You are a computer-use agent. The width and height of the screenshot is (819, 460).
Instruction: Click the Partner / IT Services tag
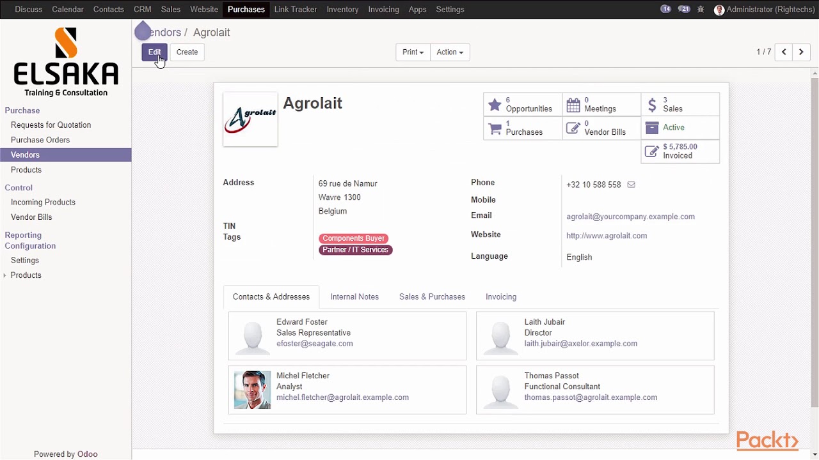[x=356, y=250]
